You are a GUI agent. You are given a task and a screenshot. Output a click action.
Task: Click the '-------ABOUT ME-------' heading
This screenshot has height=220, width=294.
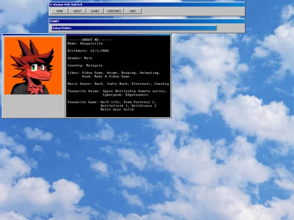pyautogui.click(x=90, y=40)
